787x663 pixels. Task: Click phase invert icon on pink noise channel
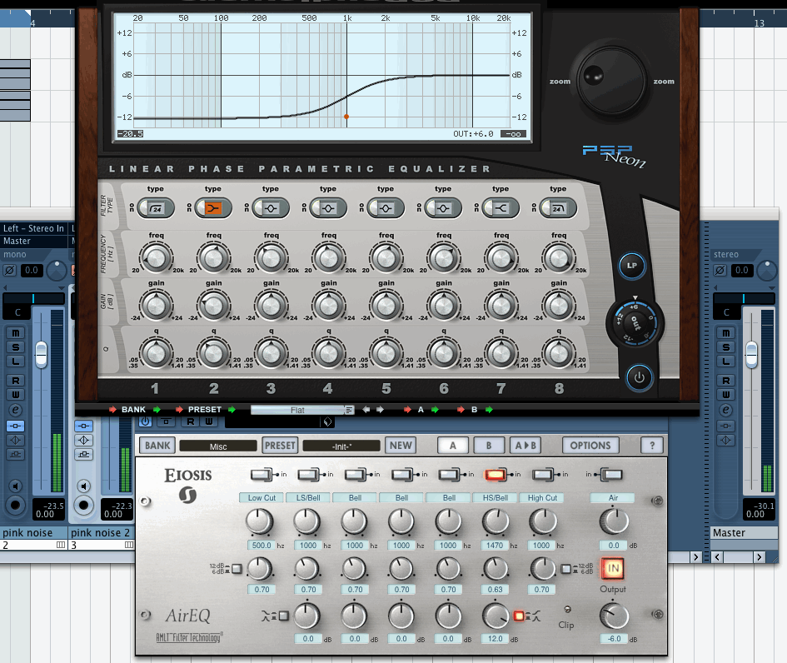(10, 271)
